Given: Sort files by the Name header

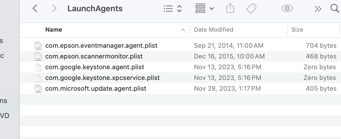Looking at the screenshot, I should pos(54,30).
